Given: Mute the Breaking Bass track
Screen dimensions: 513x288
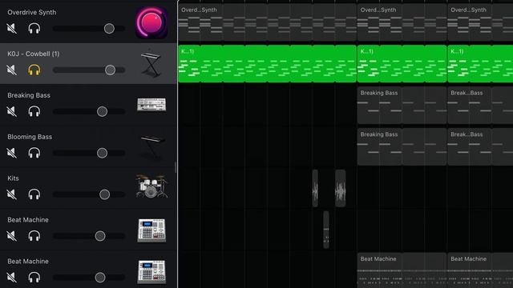Looking at the screenshot, I should pyautogui.click(x=12, y=111).
